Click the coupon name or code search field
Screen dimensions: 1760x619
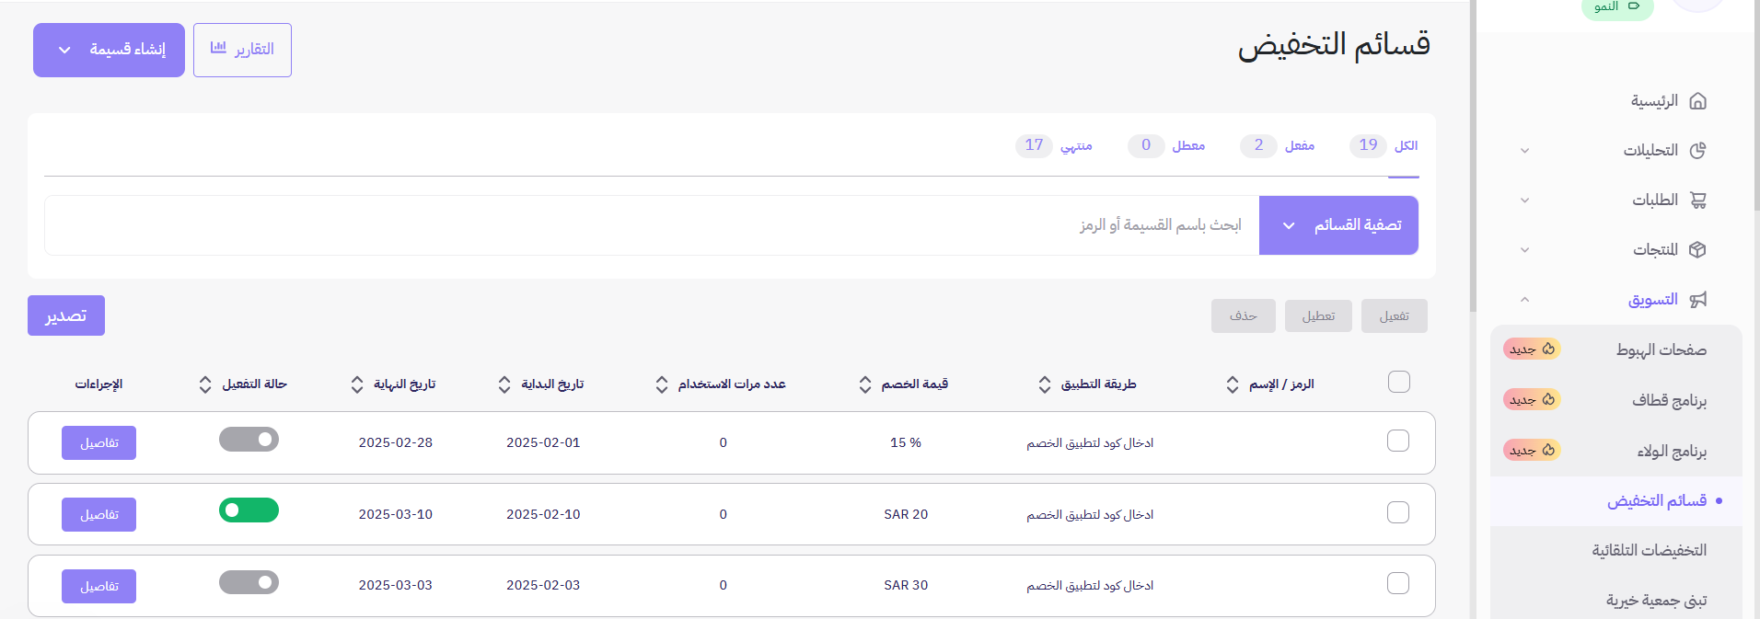[652, 225]
